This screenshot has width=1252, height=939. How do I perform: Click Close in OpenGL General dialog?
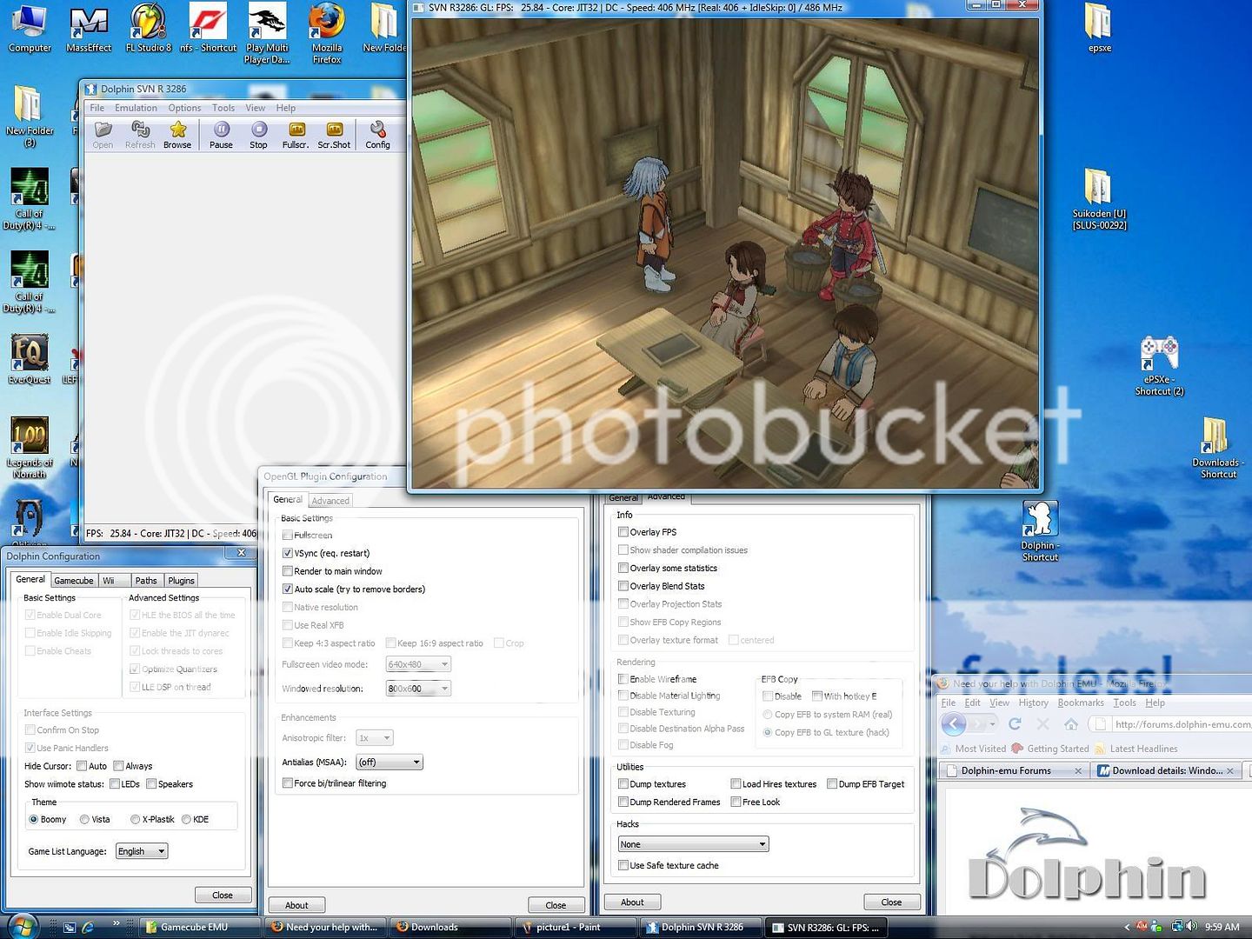pos(556,905)
